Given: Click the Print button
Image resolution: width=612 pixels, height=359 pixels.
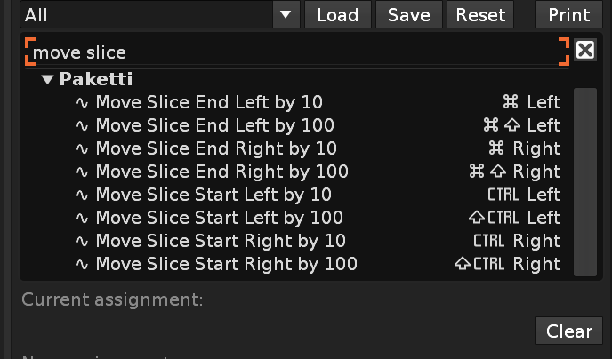Looking at the screenshot, I should click(x=568, y=14).
